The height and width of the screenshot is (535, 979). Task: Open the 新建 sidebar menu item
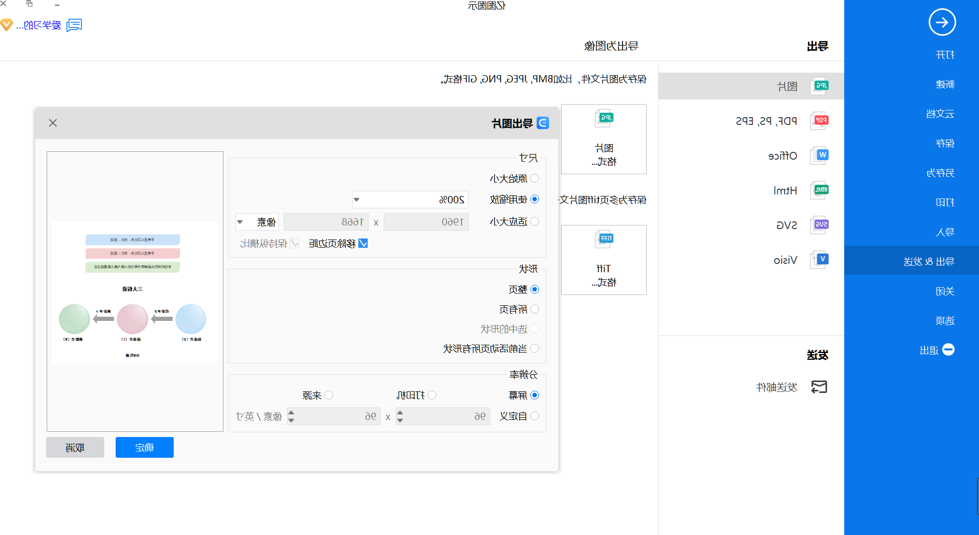[945, 85]
